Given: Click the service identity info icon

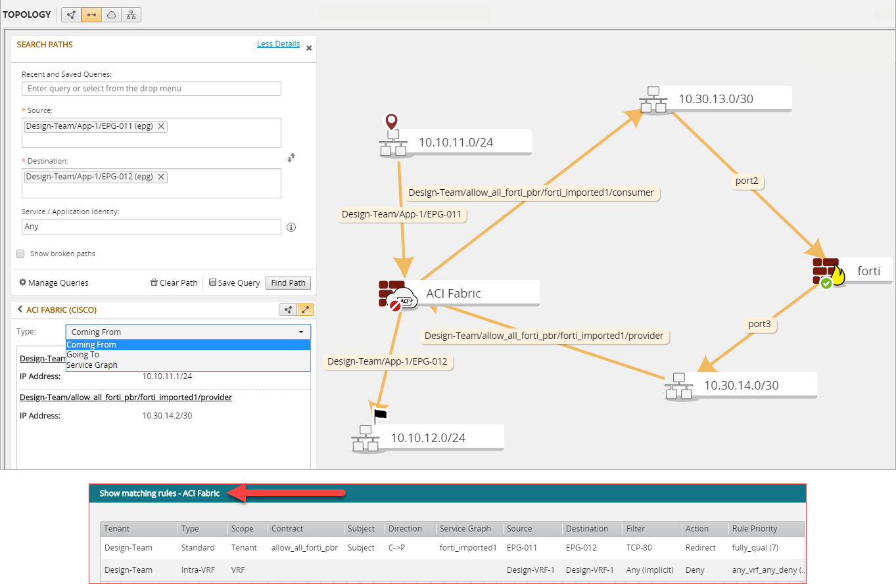Looking at the screenshot, I should tap(291, 227).
